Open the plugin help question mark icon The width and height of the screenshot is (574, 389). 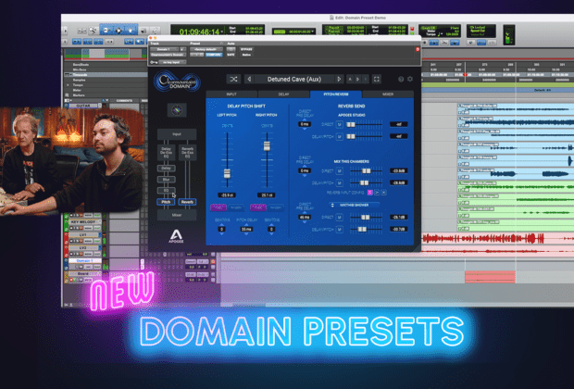click(401, 79)
